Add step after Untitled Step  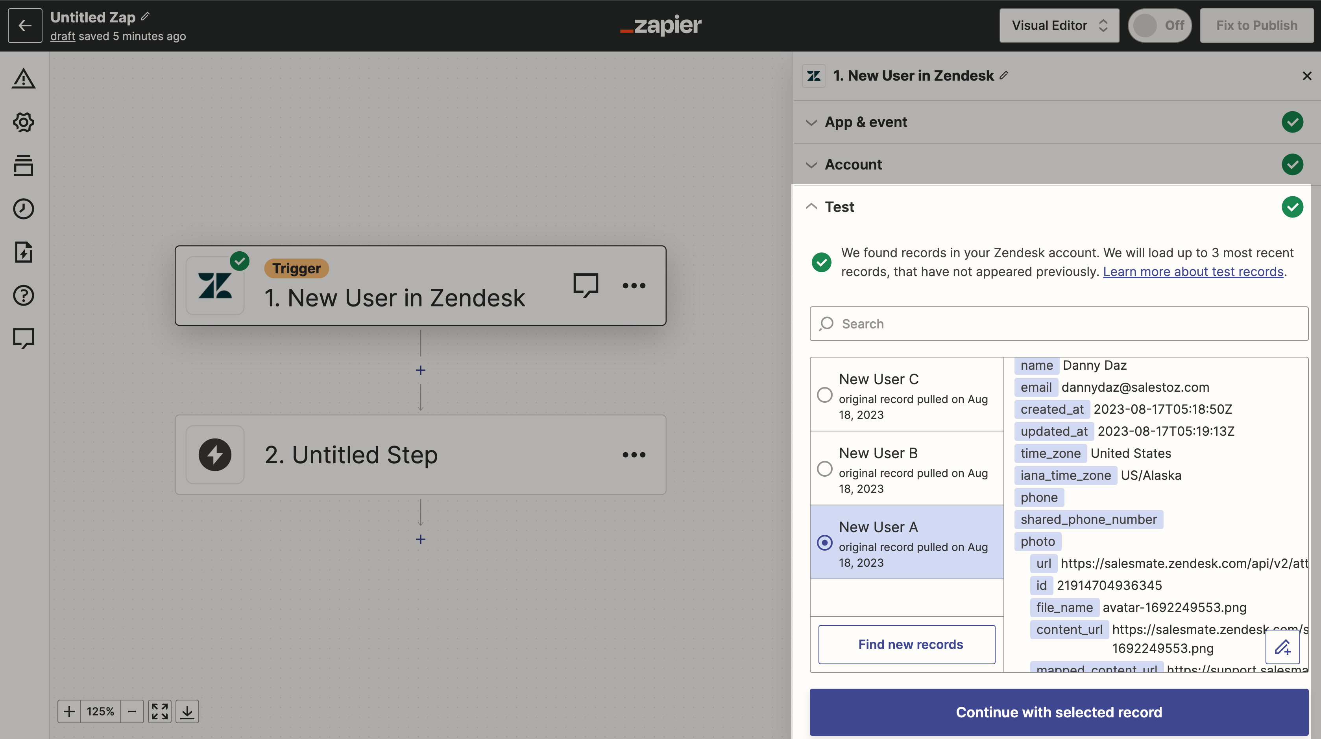coord(421,539)
